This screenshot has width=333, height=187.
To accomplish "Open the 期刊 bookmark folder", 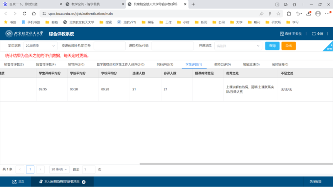I will [254, 22].
